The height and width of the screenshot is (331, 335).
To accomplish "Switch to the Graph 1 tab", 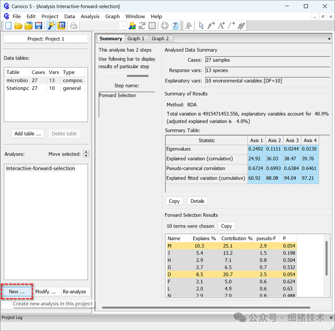I will tap(136, 39).
